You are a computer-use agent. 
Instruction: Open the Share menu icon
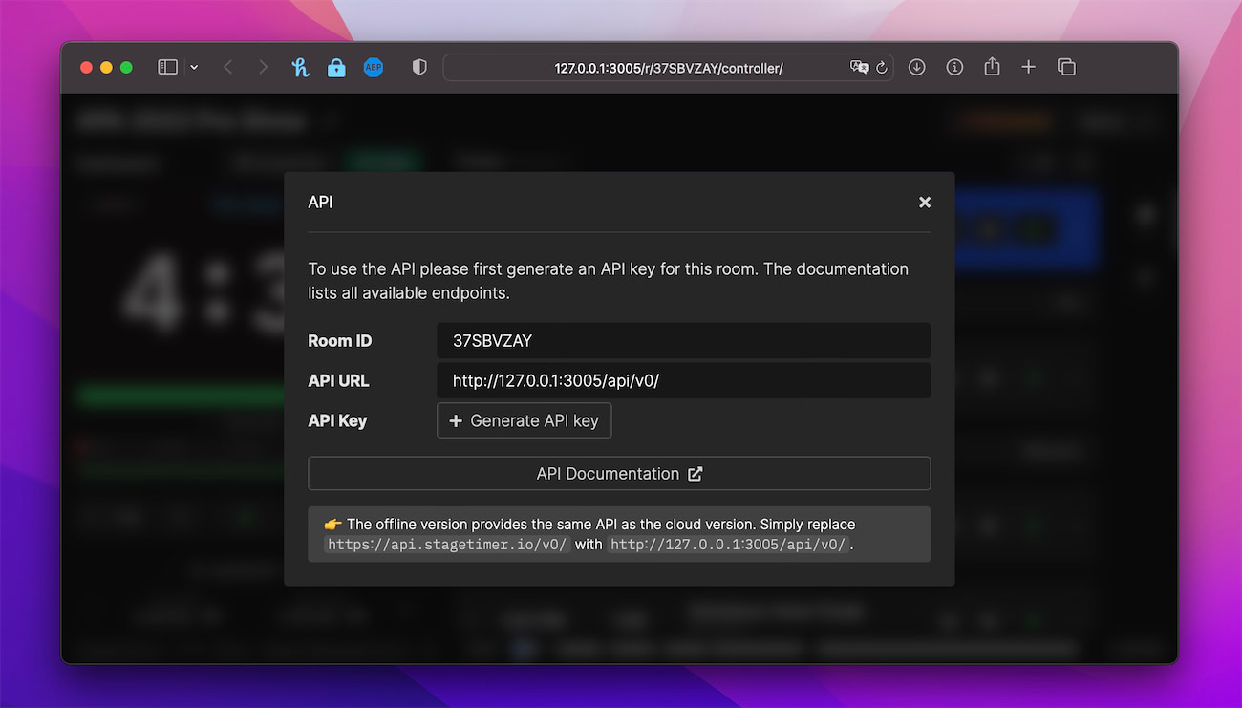click(992, 67)
